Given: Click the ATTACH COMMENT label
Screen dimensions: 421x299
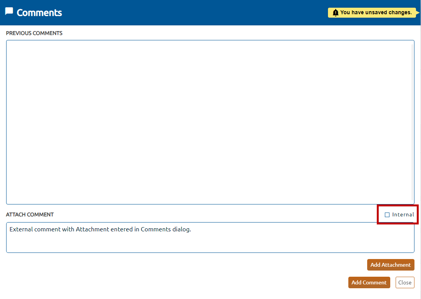Looking at the screenshot, I should [30, 215].
